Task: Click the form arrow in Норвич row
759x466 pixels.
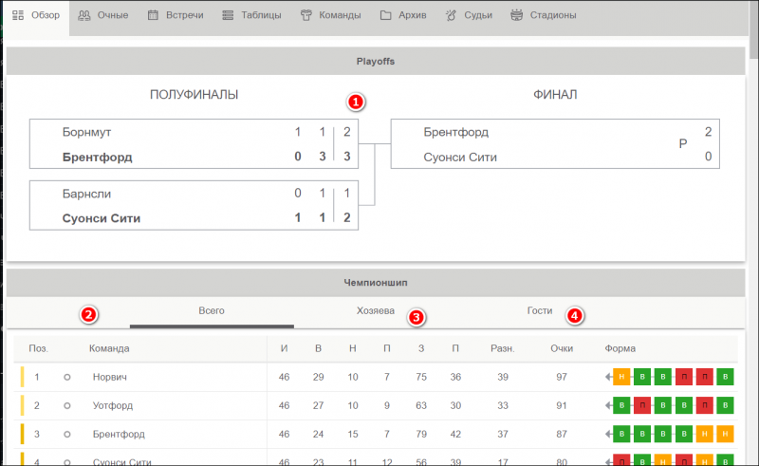Action: click(608, 377)
